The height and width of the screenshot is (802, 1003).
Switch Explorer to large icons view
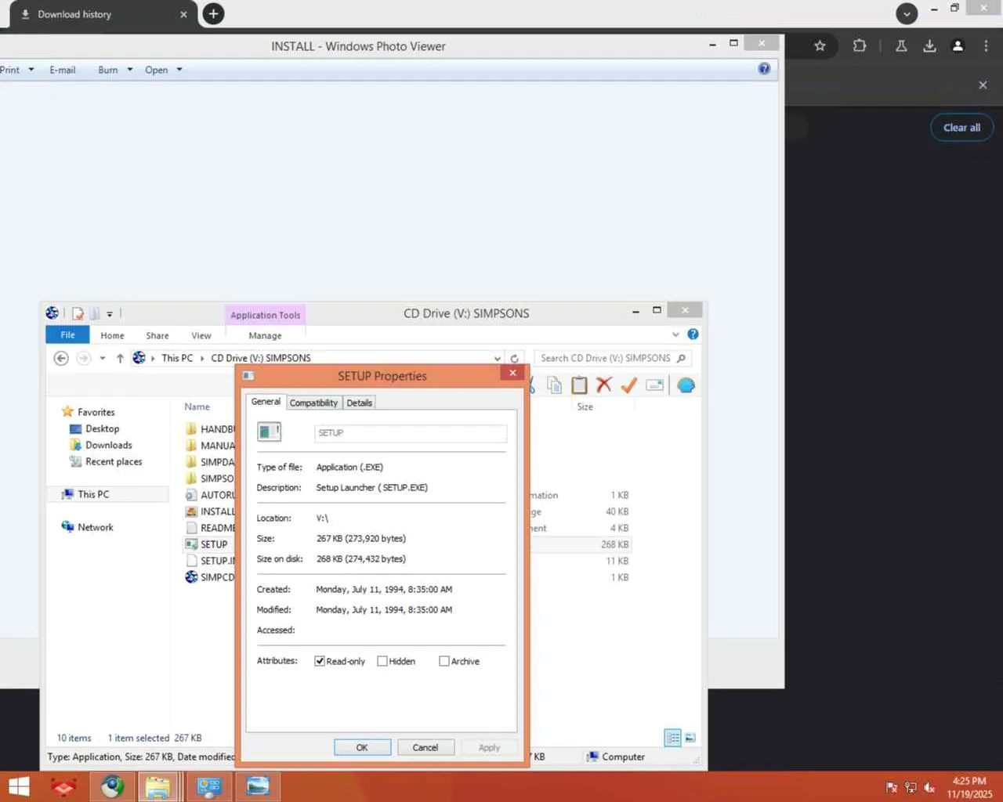coord(690,738)
